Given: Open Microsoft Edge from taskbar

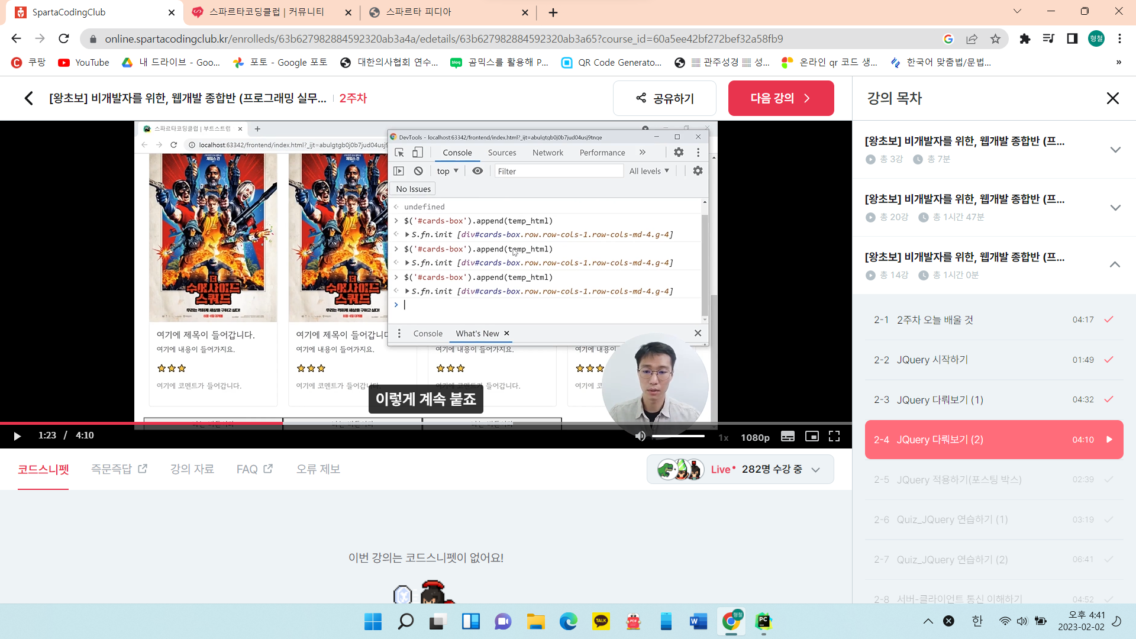Looking at the screenshot, I should [x=568, y=621].
